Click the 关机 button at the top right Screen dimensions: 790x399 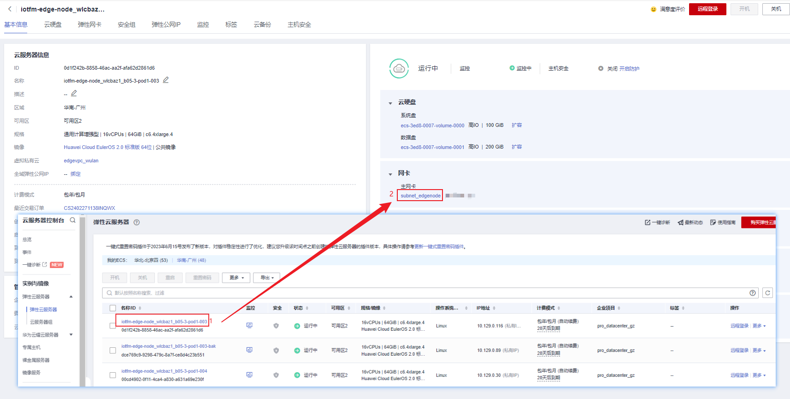click(776, 9)
